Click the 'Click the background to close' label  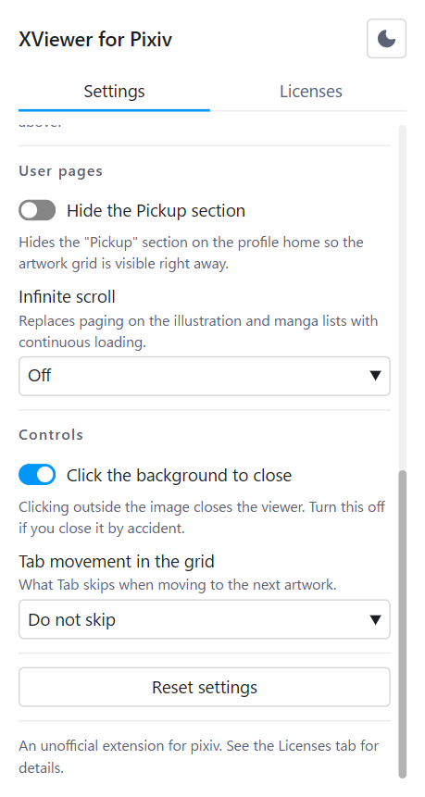179,475
